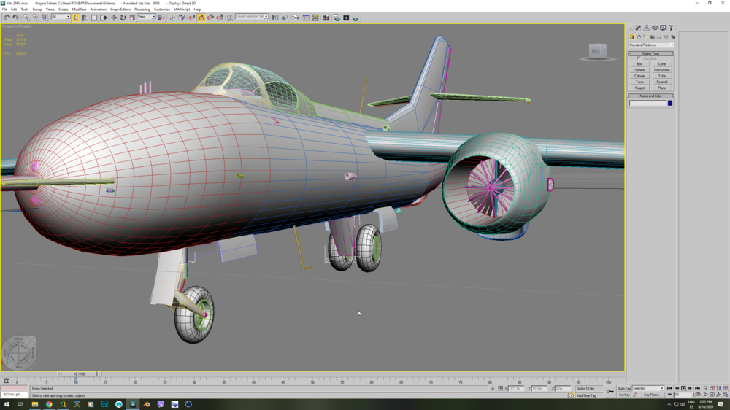Click the Cylinder primitive button
Screen dimensions: 730x410
pos(639,76)
